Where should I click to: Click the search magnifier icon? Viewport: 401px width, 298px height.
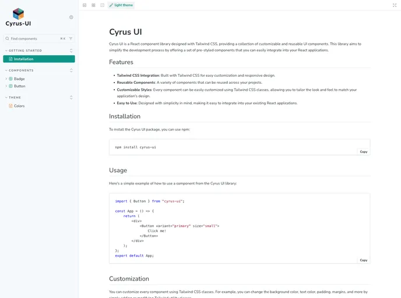7,38
